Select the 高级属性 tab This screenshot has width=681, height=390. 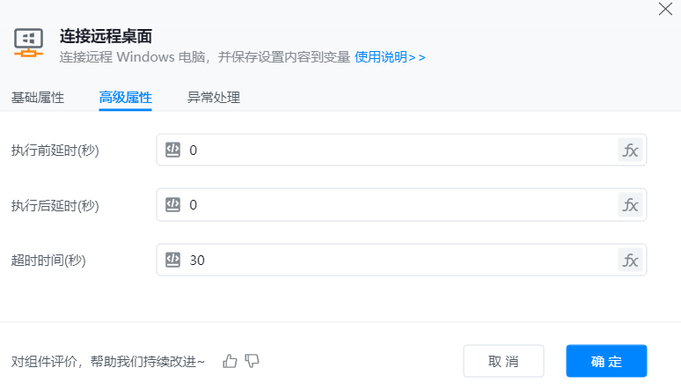pyautogui.click(x=126, y=98)
